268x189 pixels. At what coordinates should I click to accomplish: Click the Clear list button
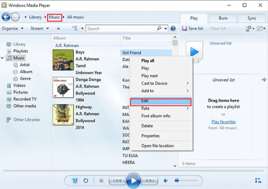218,29
